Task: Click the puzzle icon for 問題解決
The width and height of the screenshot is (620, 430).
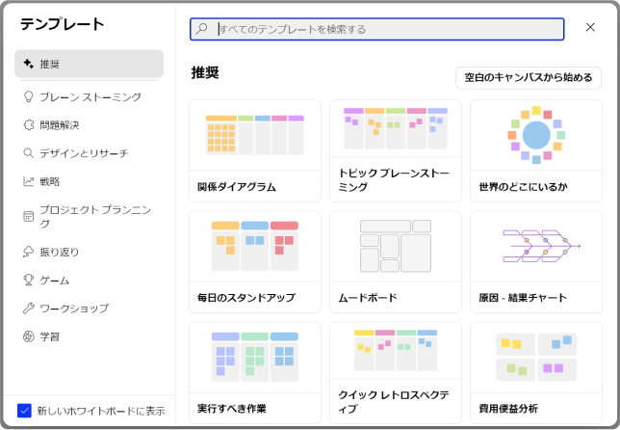Action: (29, 124)
